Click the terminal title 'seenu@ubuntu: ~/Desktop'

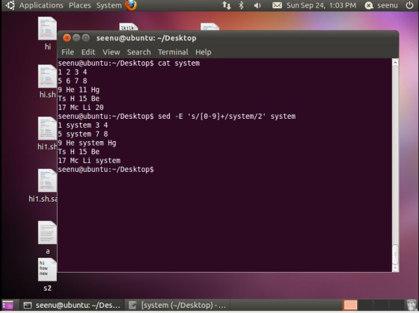tap(146, 38)
